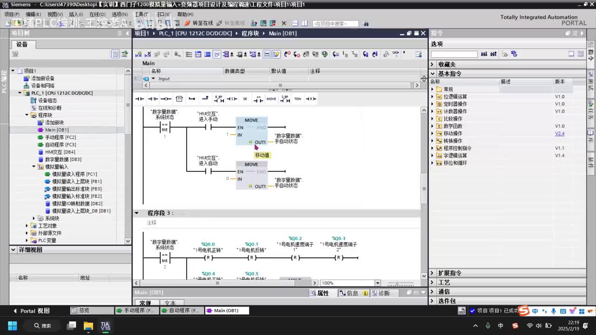Screen dimensions: 596x335
Task: Select 添加新块 in the project tree
Action: click(54, 122)
